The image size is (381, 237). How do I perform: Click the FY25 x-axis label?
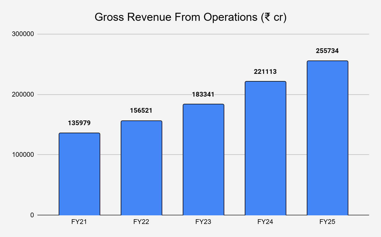coord(327,222)
